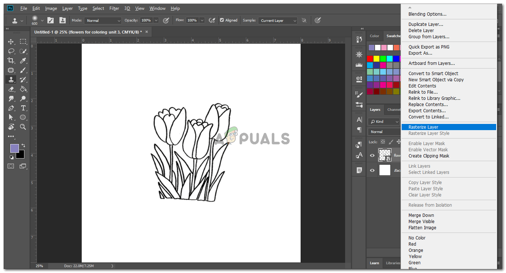Select the Crop tool
506x273 pixels.
click(x=11, y=61)
